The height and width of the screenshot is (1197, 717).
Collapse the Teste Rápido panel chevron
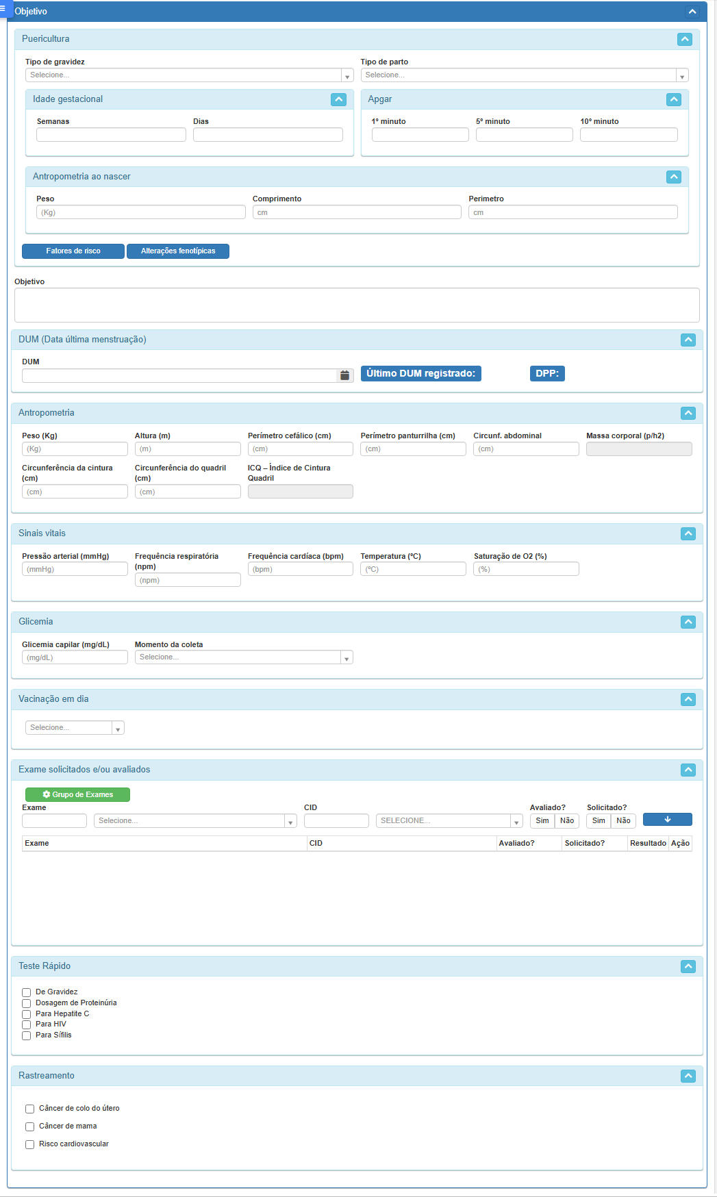pos(688,966)
